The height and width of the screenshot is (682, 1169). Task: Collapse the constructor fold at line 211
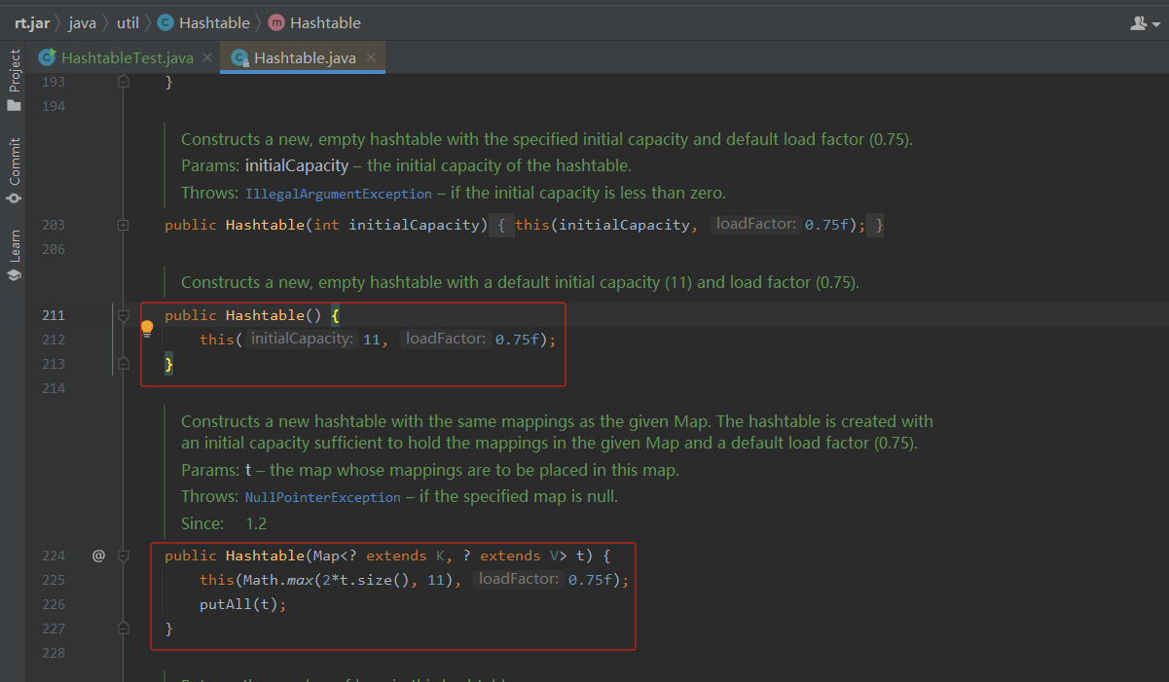click(x=124, y=315)
